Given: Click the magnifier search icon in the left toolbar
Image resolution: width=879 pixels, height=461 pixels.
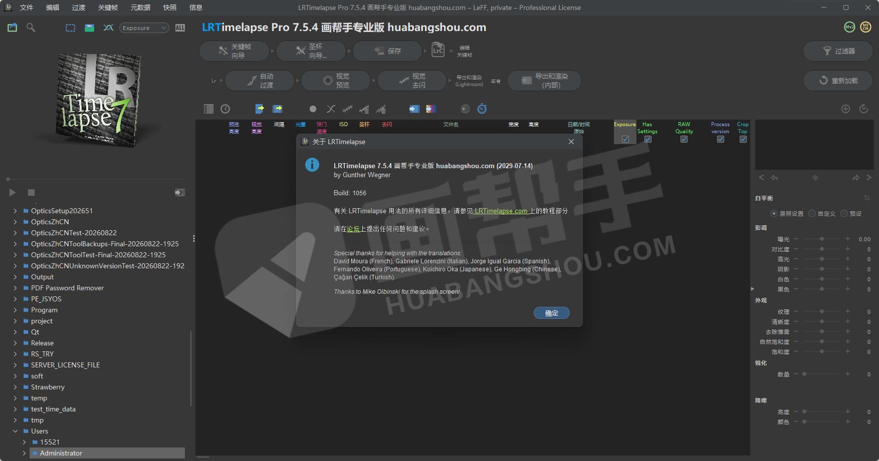Looking at the screenshot, I should point(31,28).
